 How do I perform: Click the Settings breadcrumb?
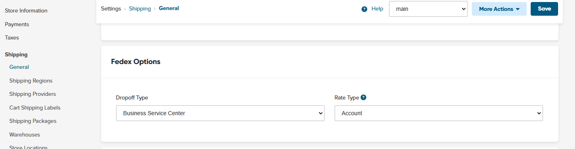tap(111, 8)
